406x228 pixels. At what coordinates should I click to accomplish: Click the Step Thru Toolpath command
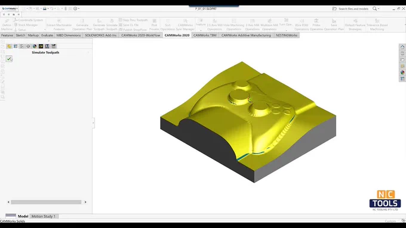click(133, 20)
